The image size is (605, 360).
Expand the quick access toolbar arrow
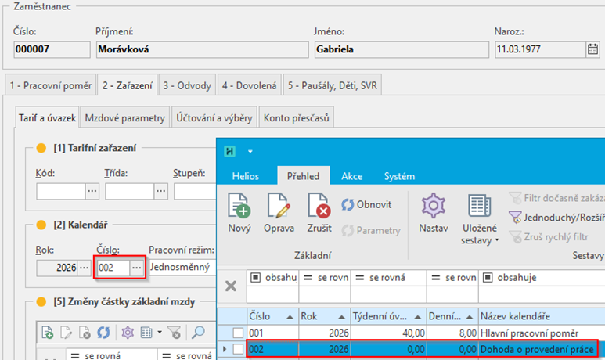pos(250,150)
